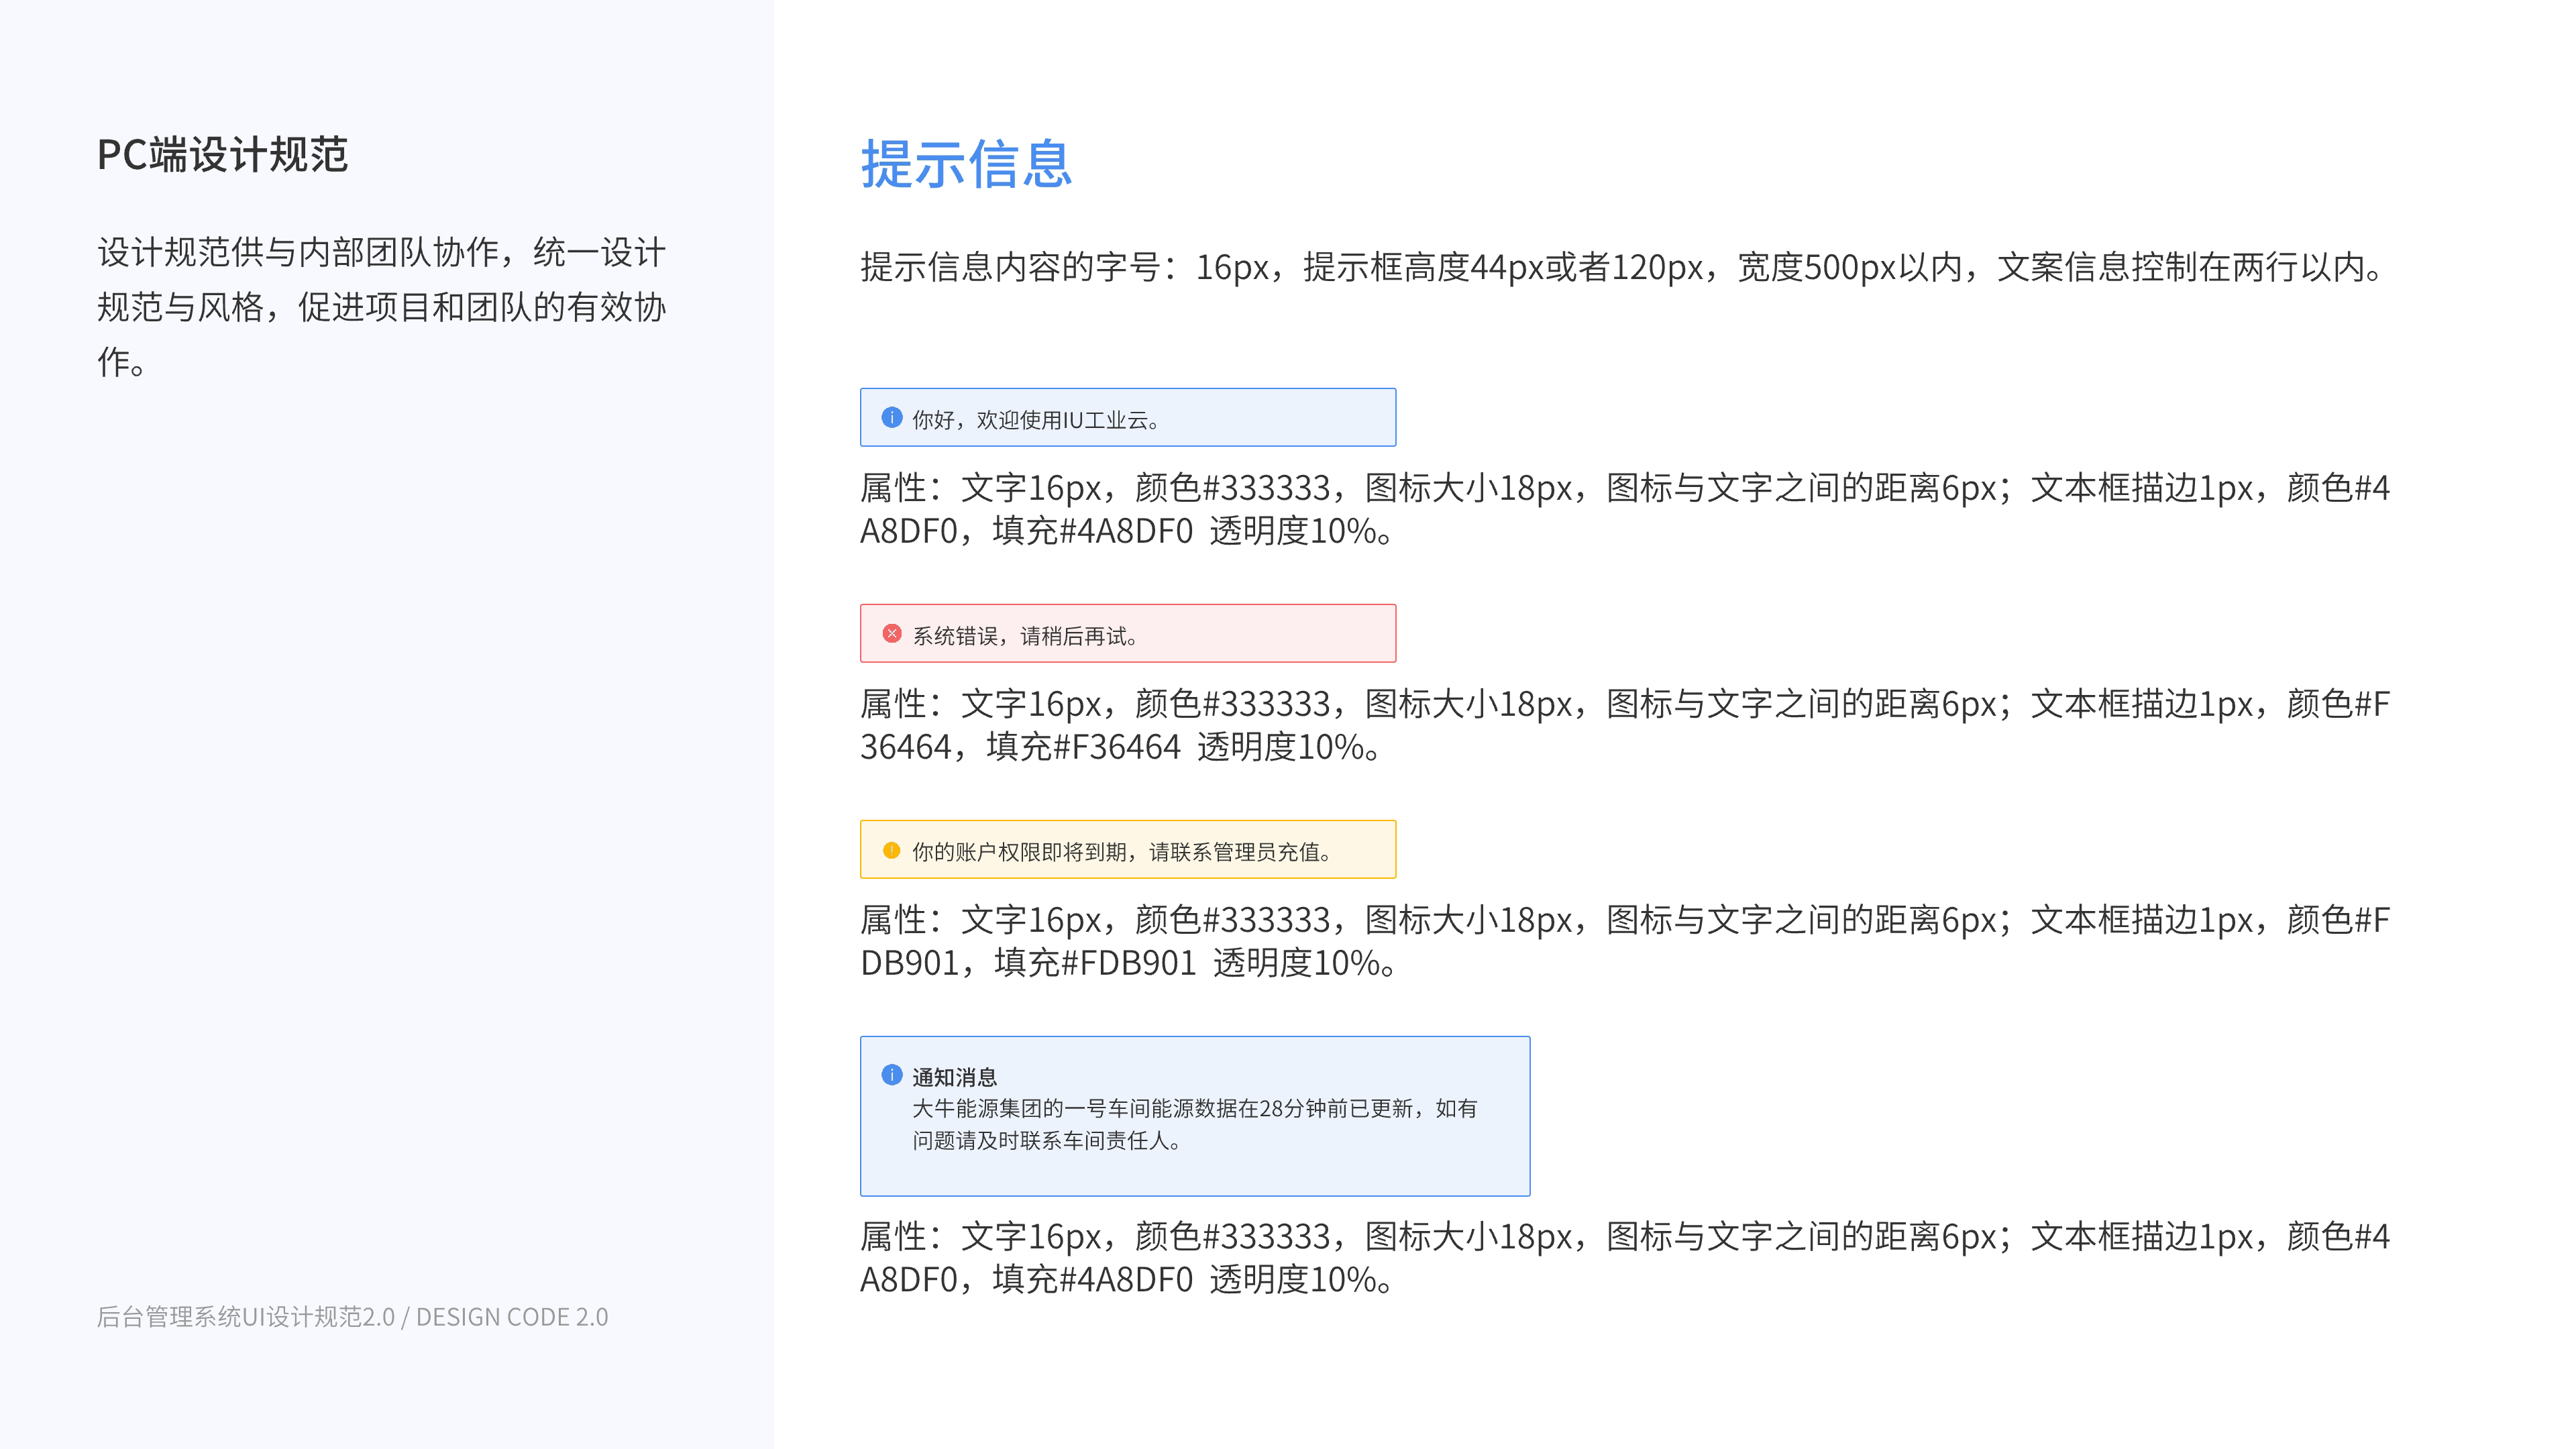Click the PC端设计规范 title
This screenshot has width=2576, height=1449.
point(222,155)
